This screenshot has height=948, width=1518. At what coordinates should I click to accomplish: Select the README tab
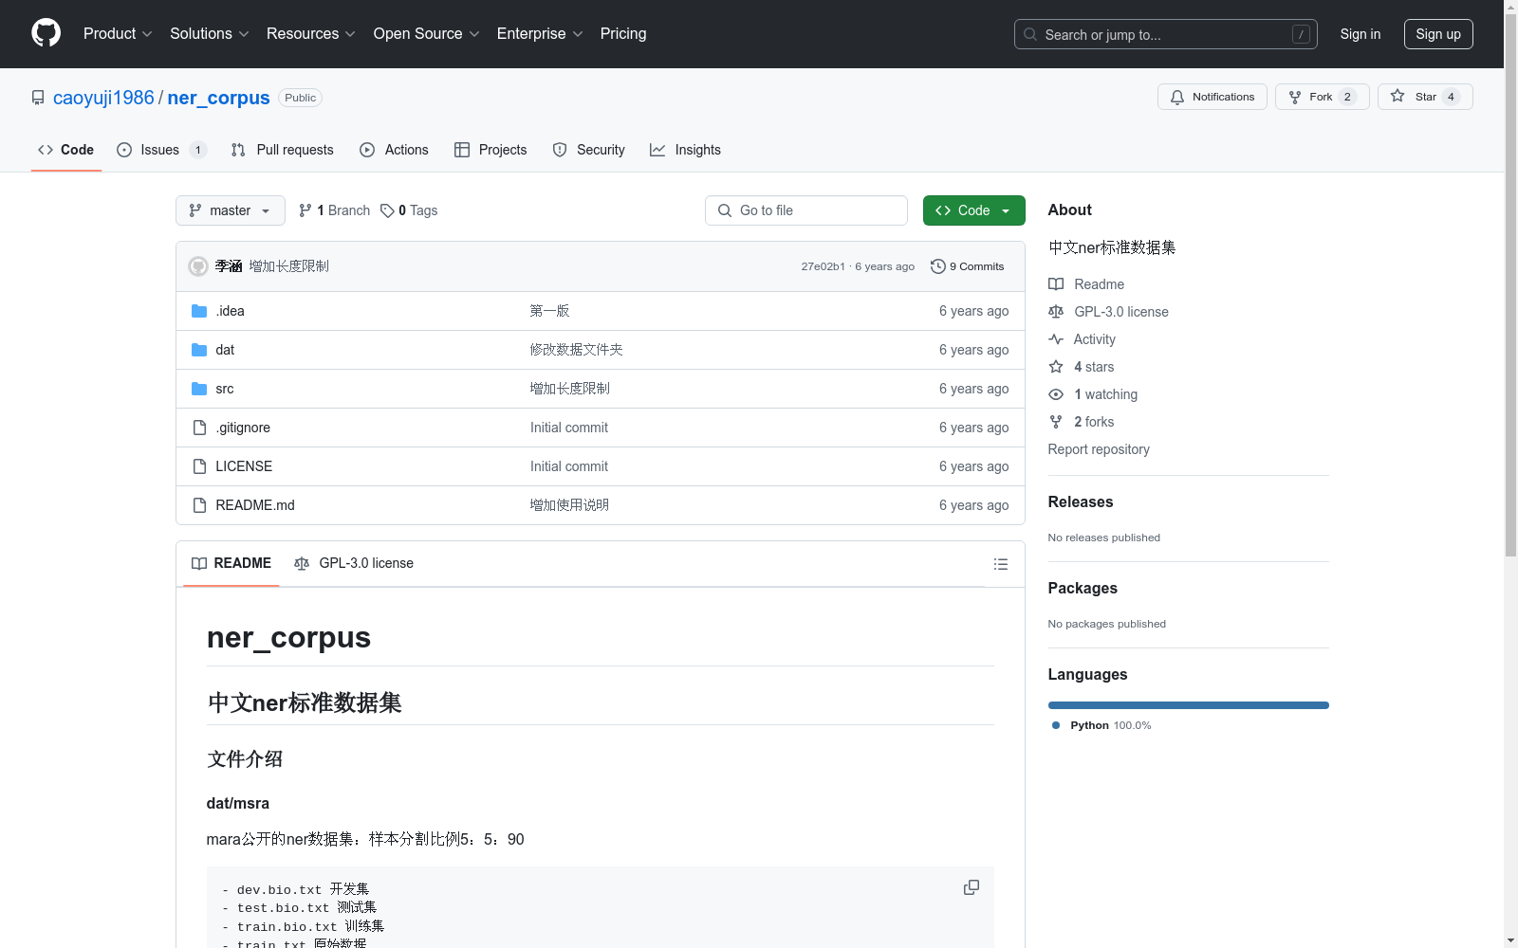(x=231, y=563)
